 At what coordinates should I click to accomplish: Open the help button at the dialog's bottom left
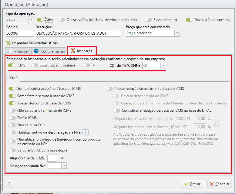[x=9, y=184]
